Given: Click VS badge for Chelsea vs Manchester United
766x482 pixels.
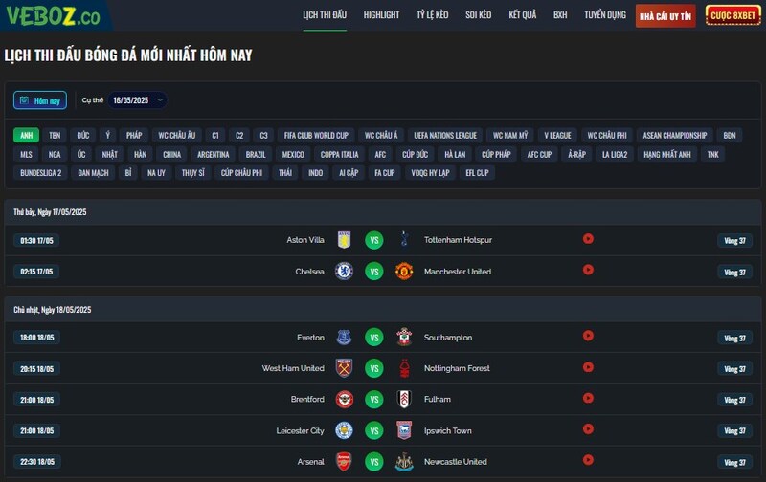Looking at the screenshot, I should (374, 272).
